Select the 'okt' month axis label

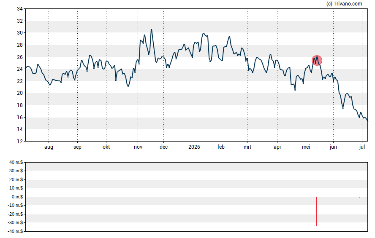pyautogui.click(x=106, y=147)
